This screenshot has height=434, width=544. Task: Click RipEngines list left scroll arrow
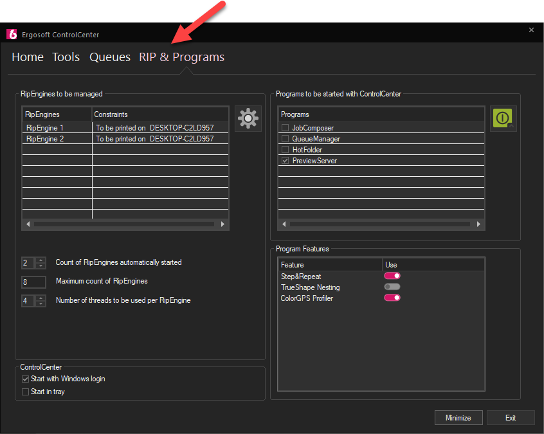pyautogui.click(x=28, y=224)
